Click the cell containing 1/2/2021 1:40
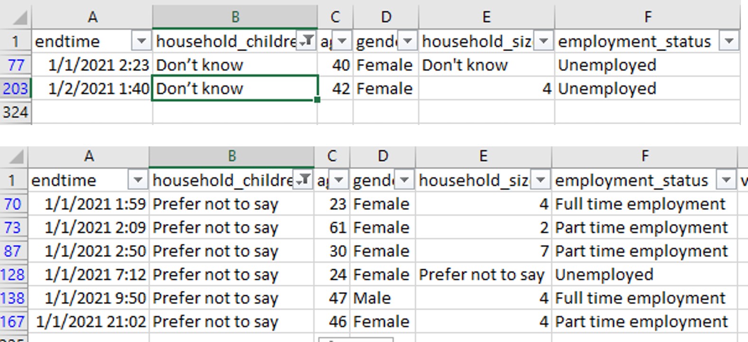748x342 pixels. [92, 88]
